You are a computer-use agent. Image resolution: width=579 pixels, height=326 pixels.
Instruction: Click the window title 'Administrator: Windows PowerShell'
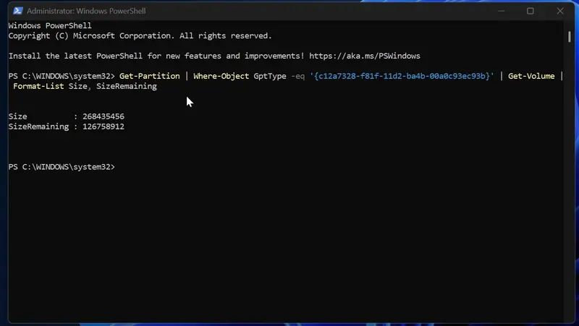point(86,11)
